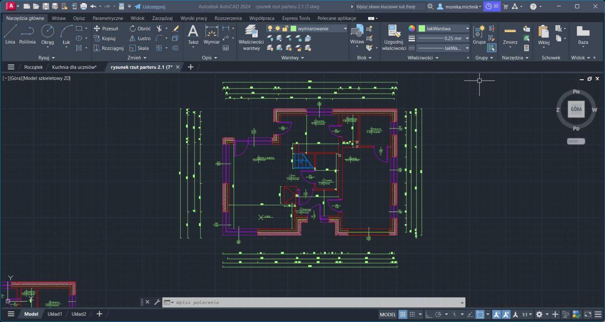The width and height of the screenshot is (605, 322).
Task: Click the green layer color swatch
Action: (293, 29)
